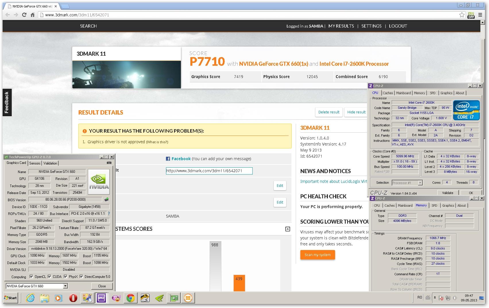Toggle the CUDA checkbox in GPU-Z
Viewport: 489px width, 308px height.
pyautogui.click(x=49, y=277)
